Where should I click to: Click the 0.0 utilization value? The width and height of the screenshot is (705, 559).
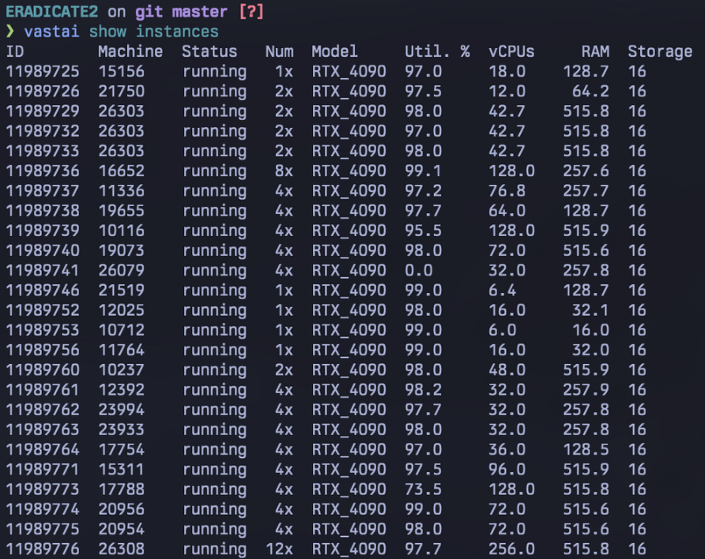click(x=419, y=270)
